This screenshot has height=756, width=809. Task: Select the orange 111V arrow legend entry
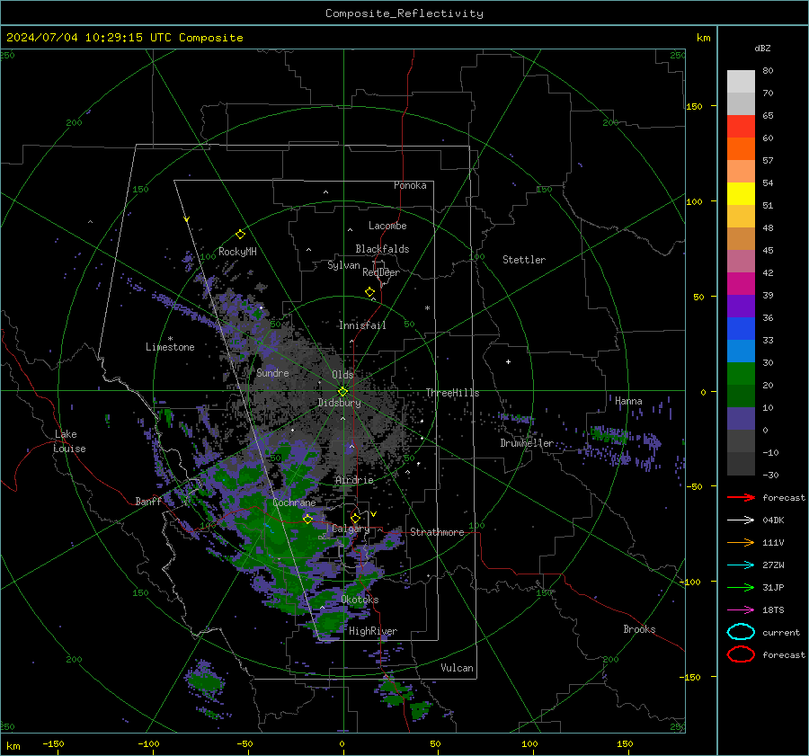pos(741,542)
